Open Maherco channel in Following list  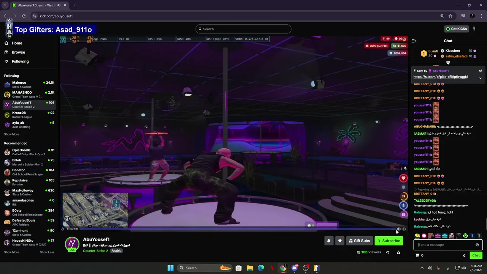point(29,84)
